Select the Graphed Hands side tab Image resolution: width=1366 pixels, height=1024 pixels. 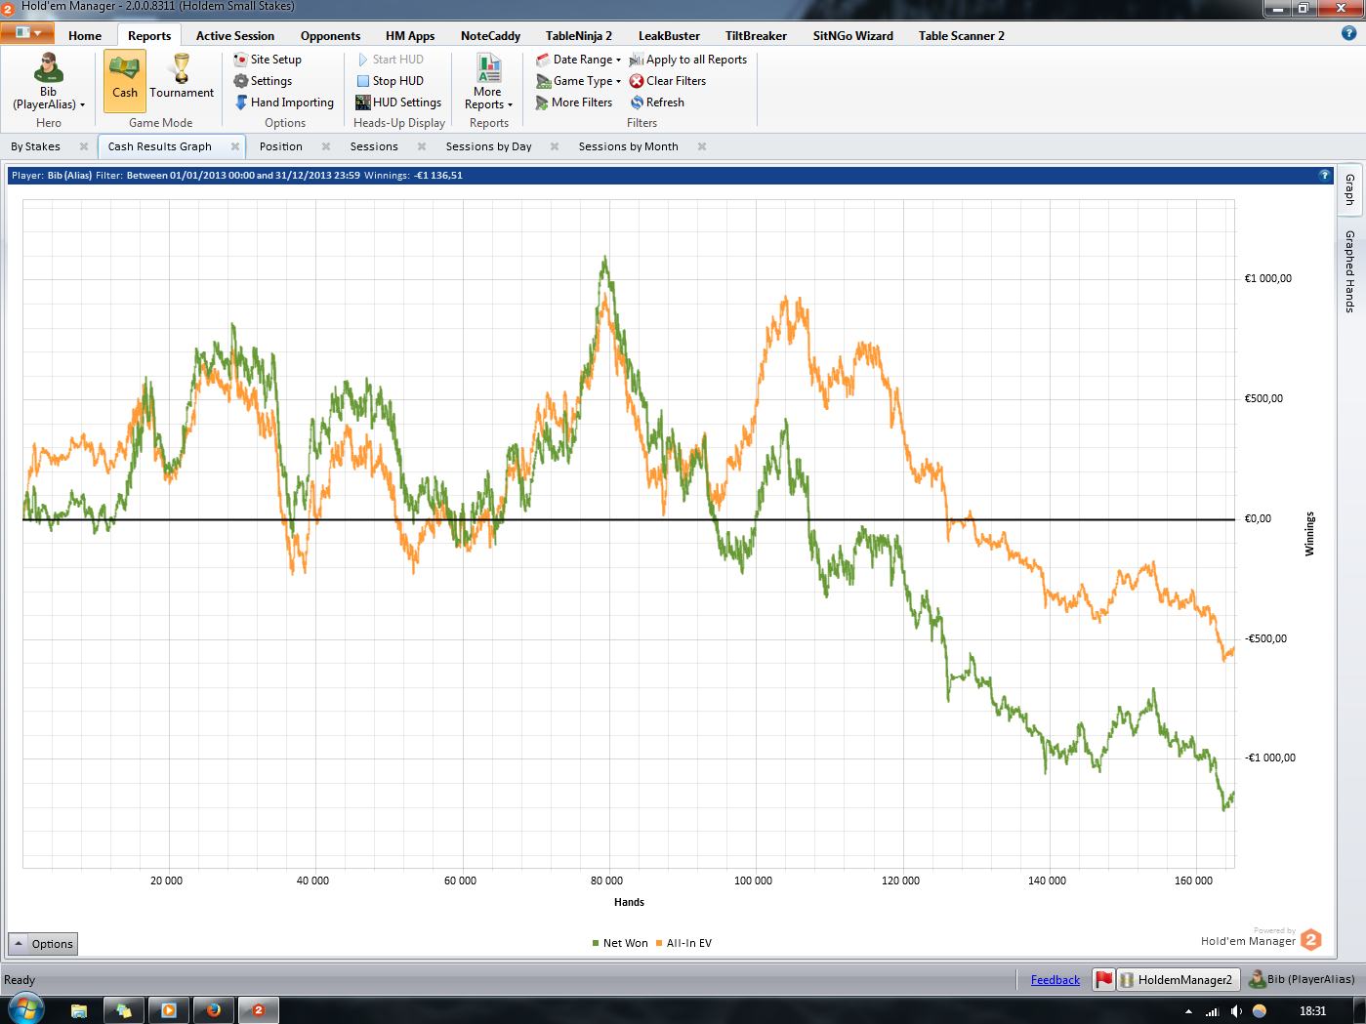[1350, 271]
